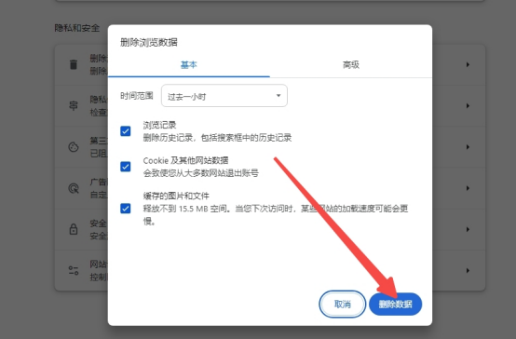Uncheck the 浏览记录 checkbox
This screenshot has width=516, height=339.
(126, 131)
